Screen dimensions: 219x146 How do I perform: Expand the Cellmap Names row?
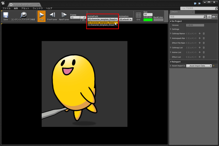click(171, 34)
